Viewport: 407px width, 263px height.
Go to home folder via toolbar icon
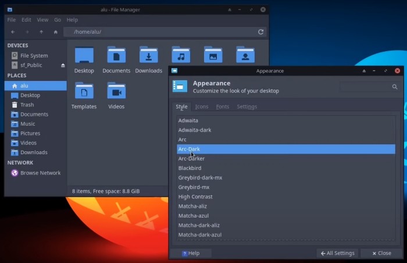click(x=56, y=32)
